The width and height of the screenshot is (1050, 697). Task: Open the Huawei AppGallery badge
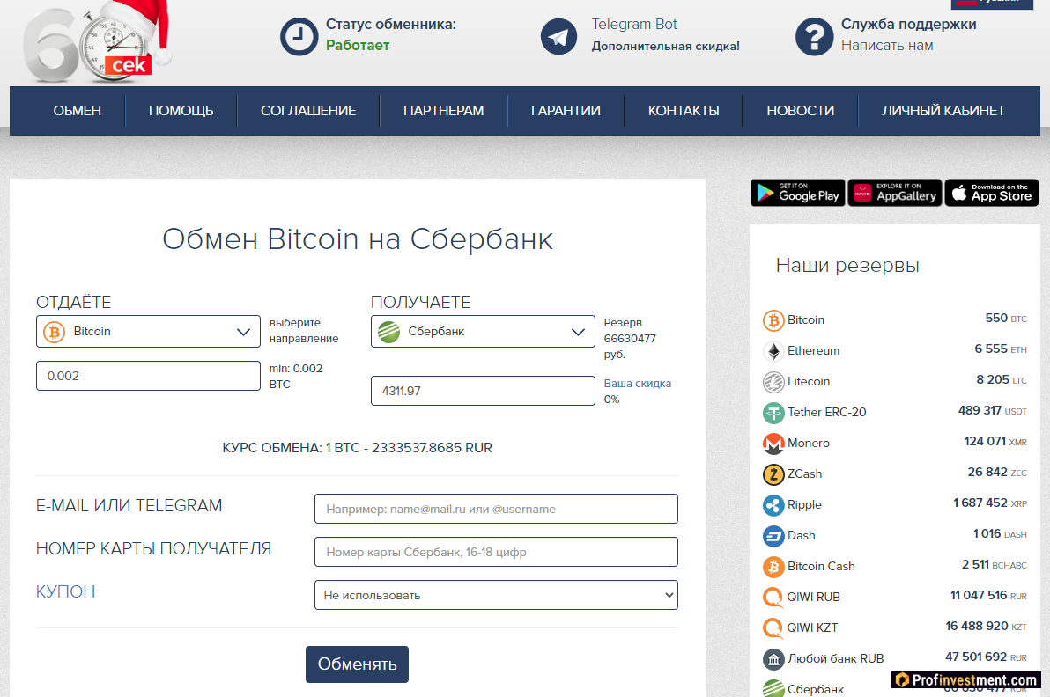pyautogui.click(x=895, y=193)
